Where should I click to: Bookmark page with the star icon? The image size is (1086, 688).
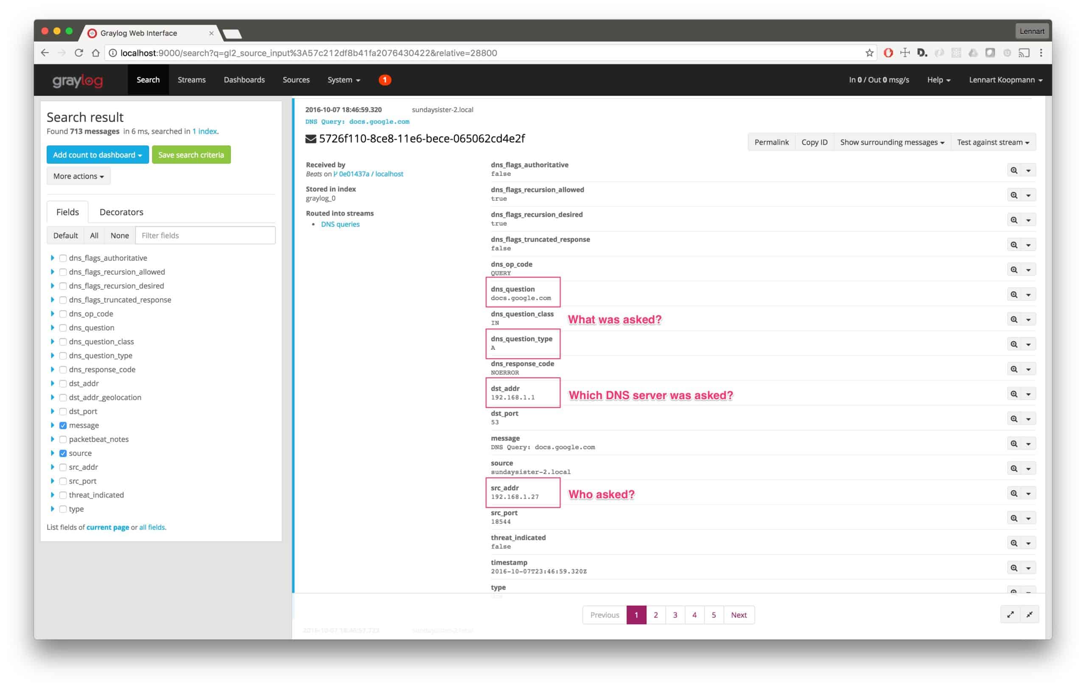(869, 53)
